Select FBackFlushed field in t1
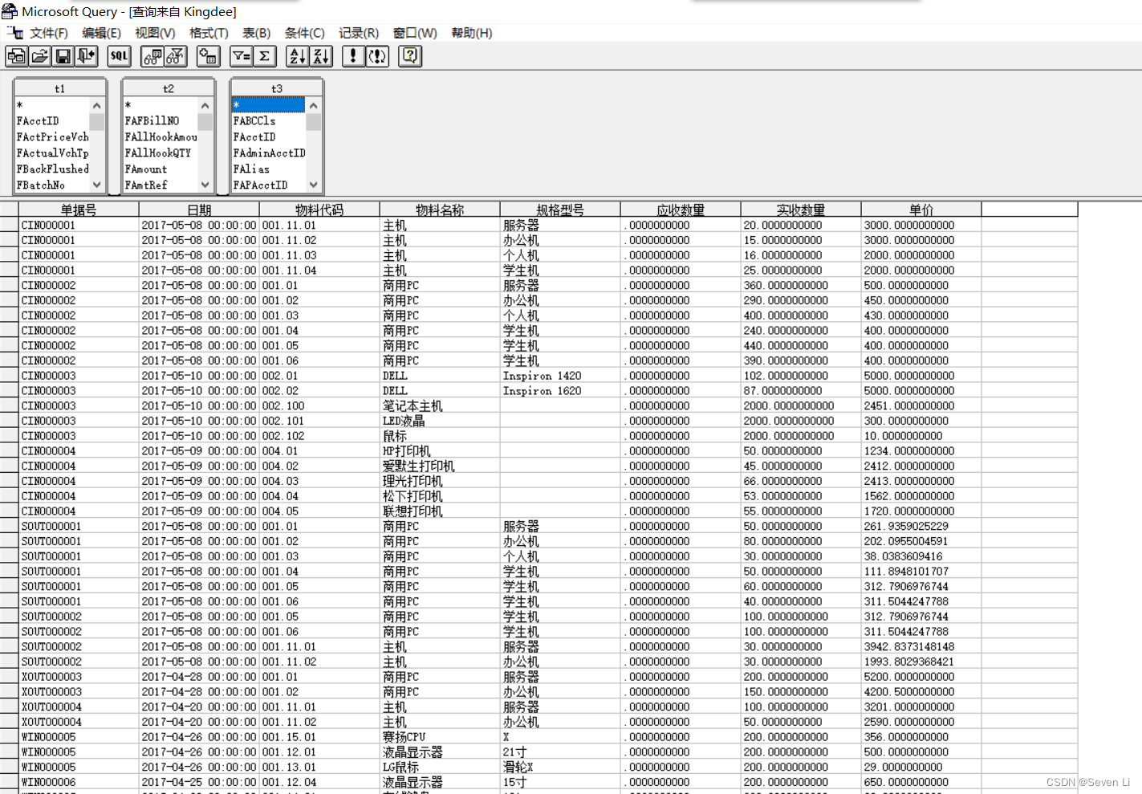The image size is (1142, 794). (x=53, y=169)
